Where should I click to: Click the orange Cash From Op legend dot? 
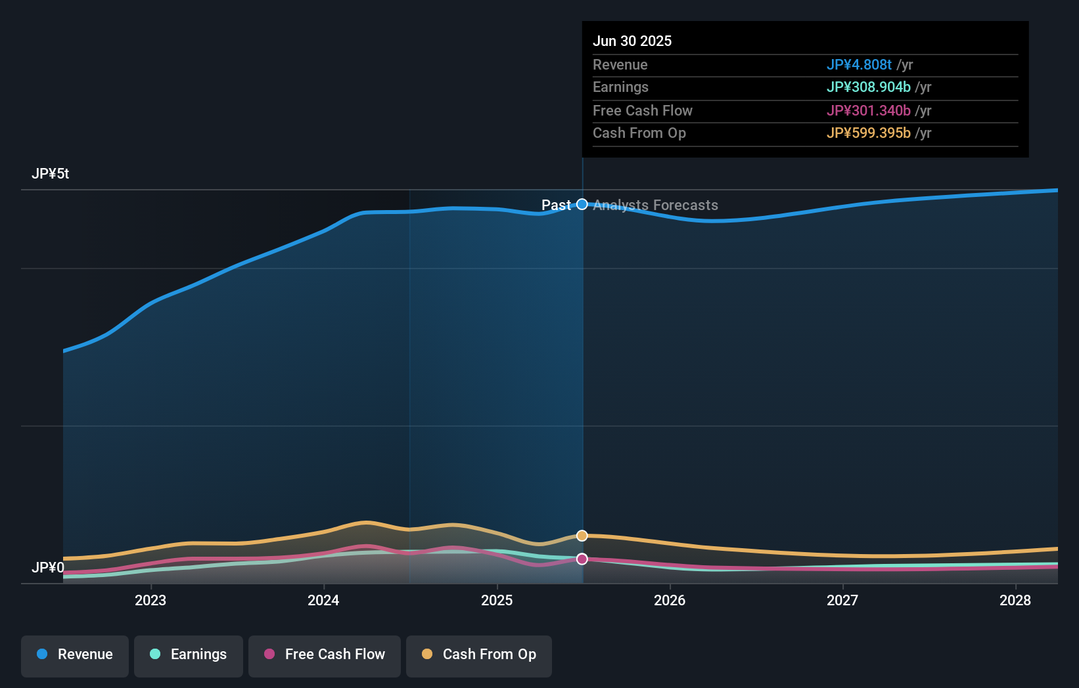[428, 655]
